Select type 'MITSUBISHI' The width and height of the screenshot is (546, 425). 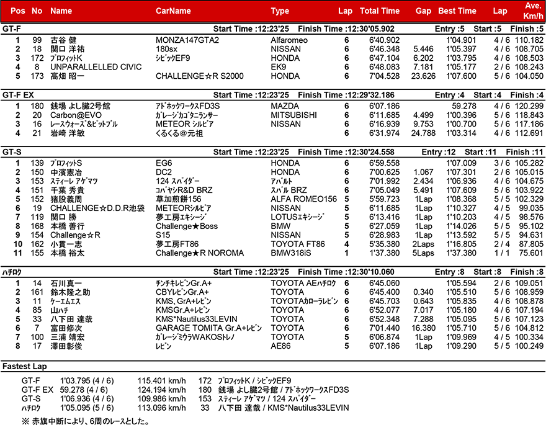coord(294,115)
